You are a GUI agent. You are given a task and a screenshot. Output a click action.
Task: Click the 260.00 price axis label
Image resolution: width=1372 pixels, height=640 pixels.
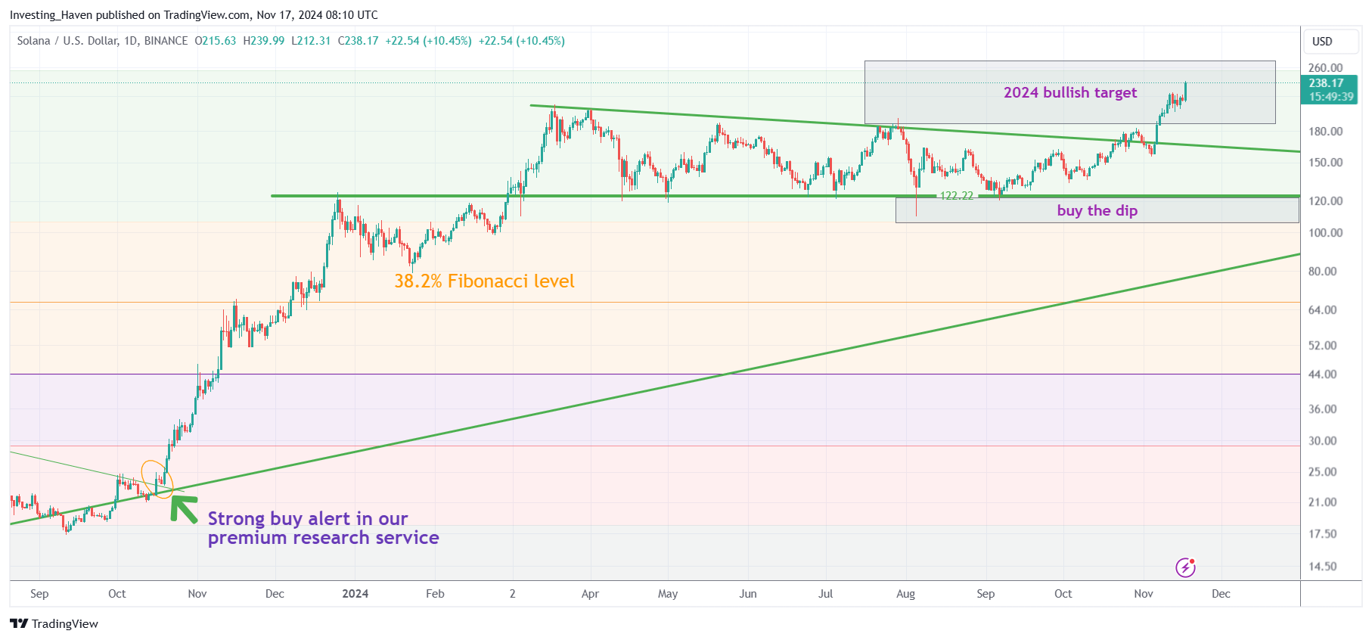pos(1326,67)
